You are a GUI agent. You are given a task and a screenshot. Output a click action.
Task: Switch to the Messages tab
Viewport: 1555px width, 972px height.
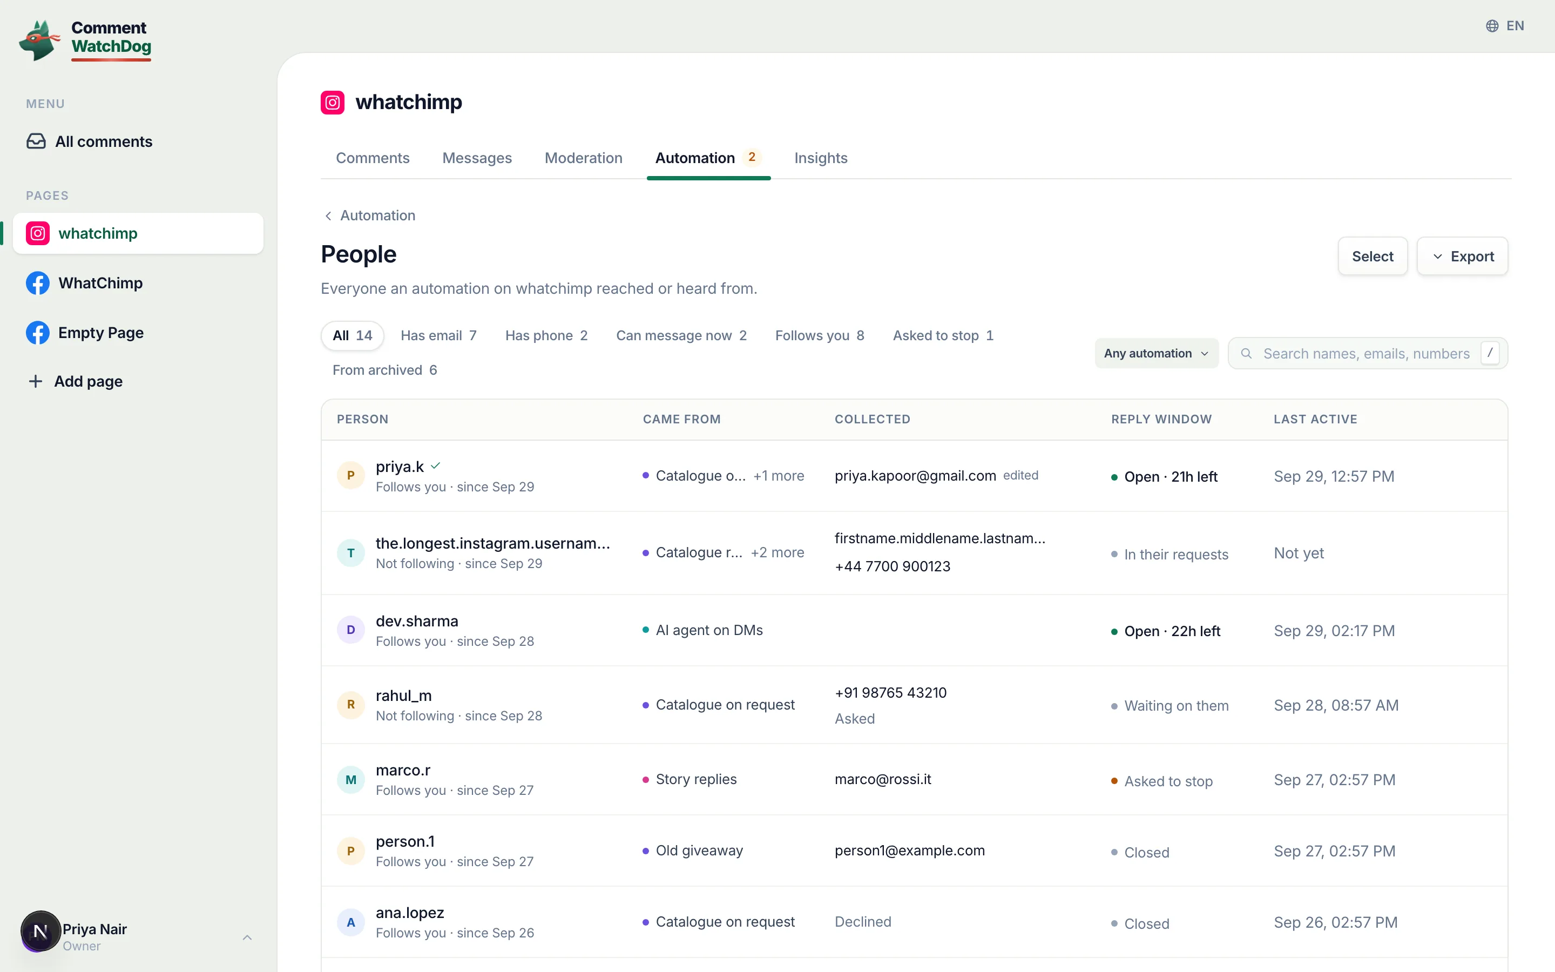click(477, 158)
